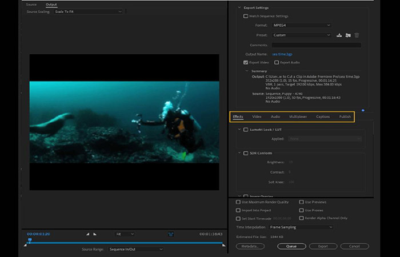Click the in point marker on the timeline
This screenshot has height=257, width=400.
[x=25, y=245]
